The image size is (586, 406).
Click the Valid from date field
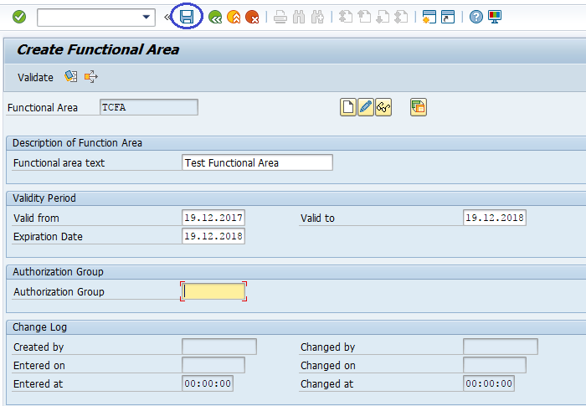coord(213,218)
